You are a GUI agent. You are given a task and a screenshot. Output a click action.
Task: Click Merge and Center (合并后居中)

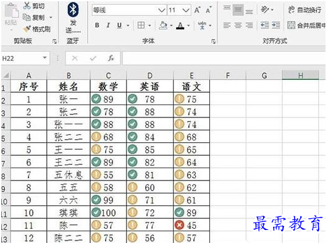coord(306,25)
